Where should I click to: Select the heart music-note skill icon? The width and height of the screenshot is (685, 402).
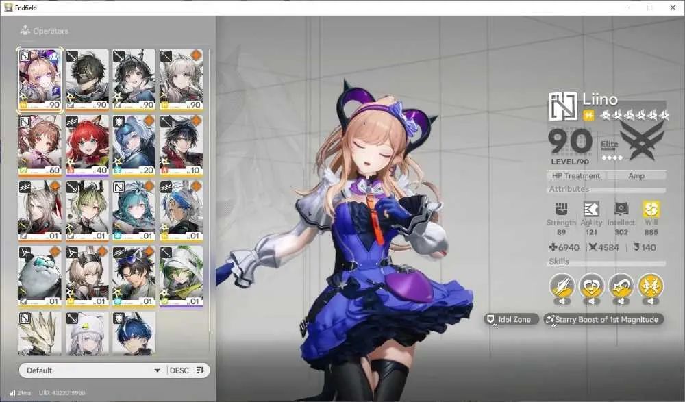(592, 286)
